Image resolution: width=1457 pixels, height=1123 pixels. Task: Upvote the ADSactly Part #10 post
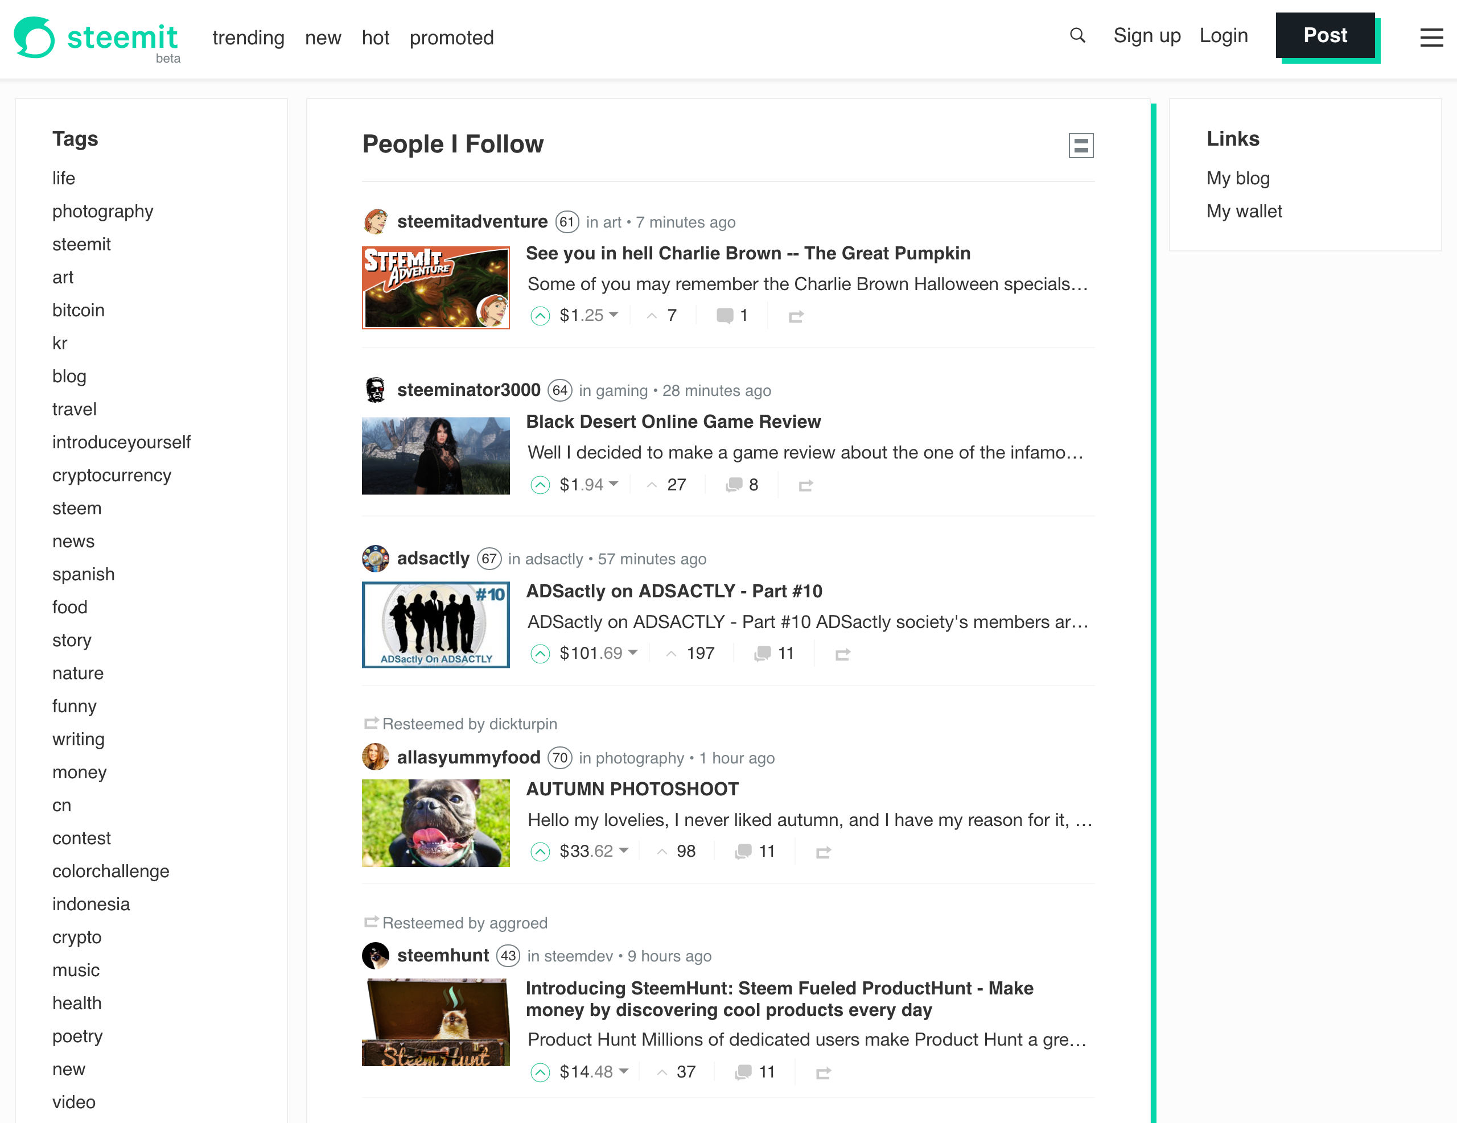pos(540,654)
